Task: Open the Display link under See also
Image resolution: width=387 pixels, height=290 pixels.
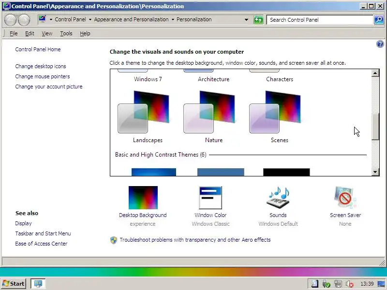Action: pos(23,223)
